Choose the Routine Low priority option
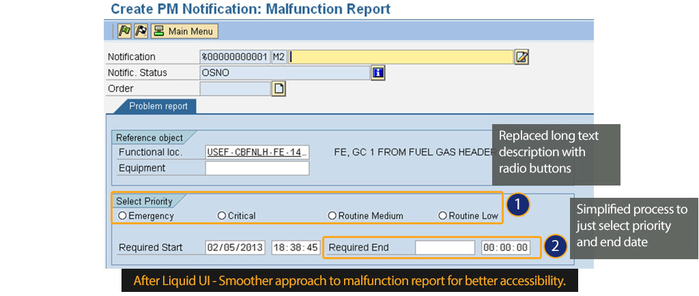 coord(442,216)
